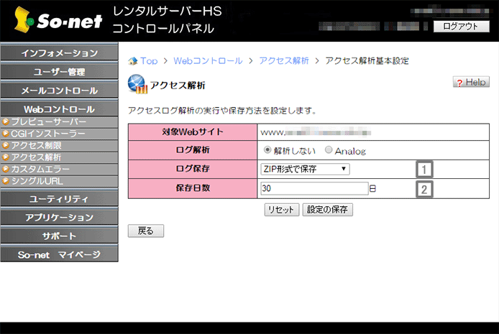Select the Analog radio button

click(329, 151)
